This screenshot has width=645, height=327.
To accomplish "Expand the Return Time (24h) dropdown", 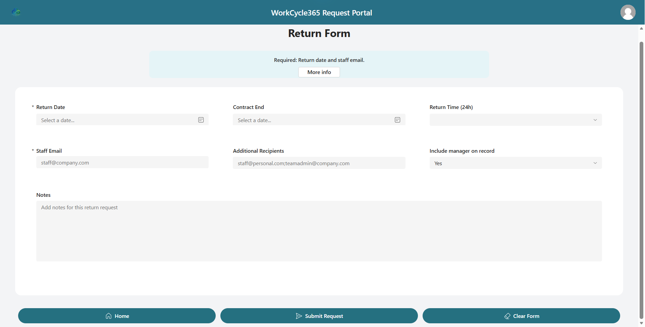I will click(516, 120).
